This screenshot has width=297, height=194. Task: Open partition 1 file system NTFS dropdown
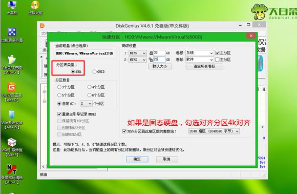coord(138,53)
